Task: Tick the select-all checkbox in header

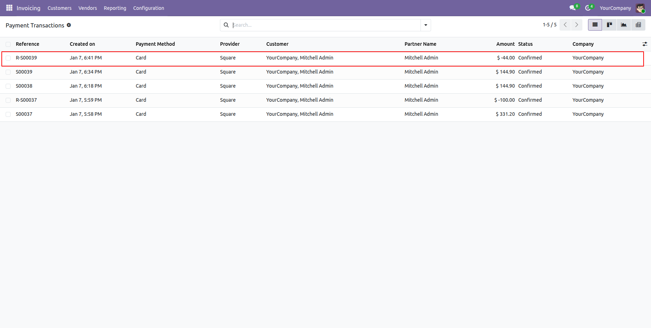Action: 8,44
